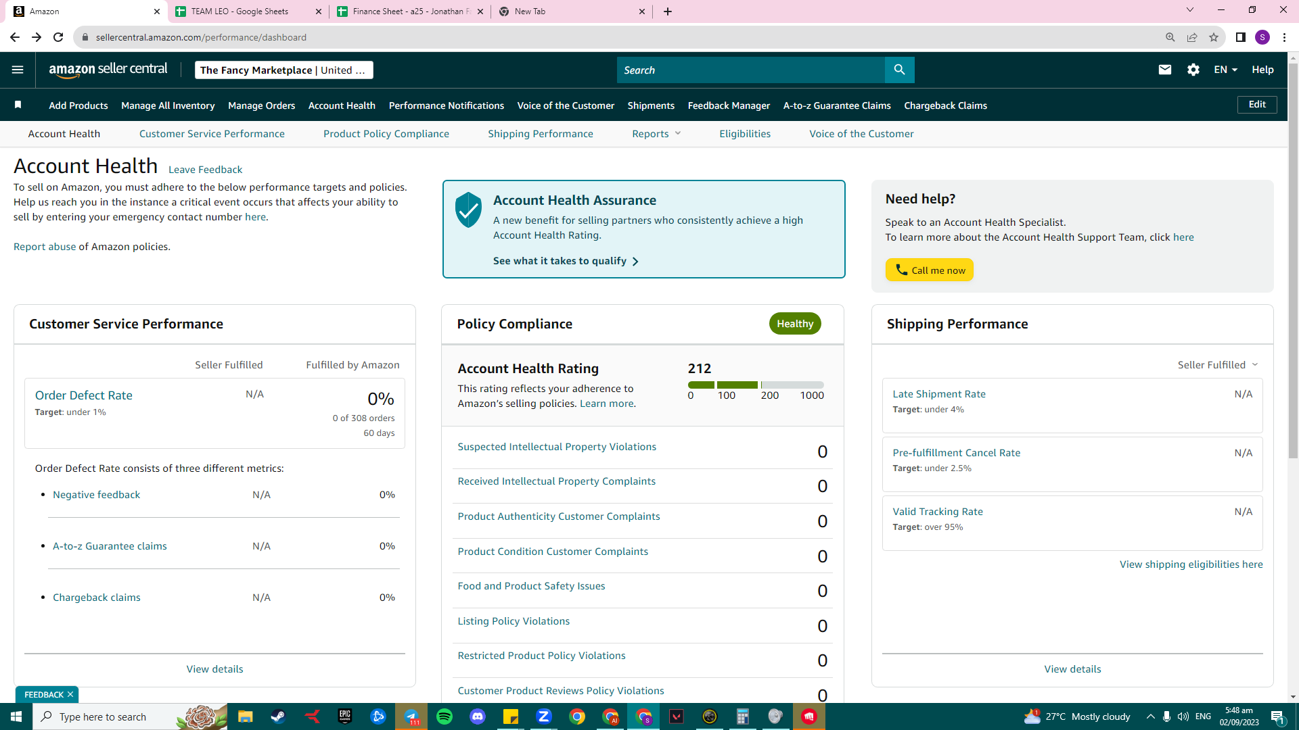Click the share page icon in address bar
Viewport: 1299px width, 730px height.
1192,37
